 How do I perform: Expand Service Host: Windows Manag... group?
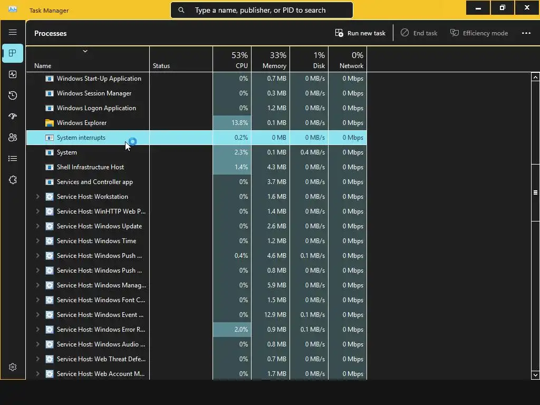click(37, 285)
